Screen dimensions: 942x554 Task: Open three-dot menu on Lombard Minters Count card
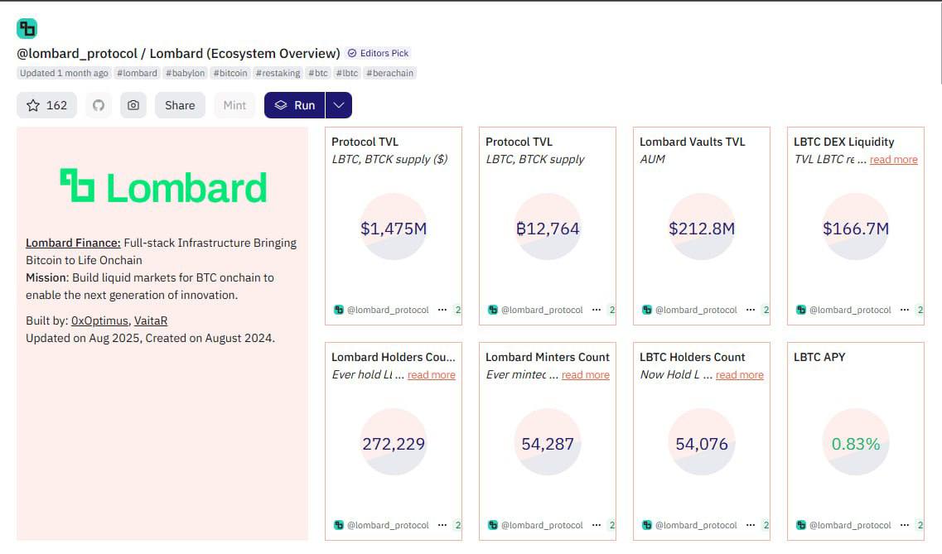coord(597,525)
